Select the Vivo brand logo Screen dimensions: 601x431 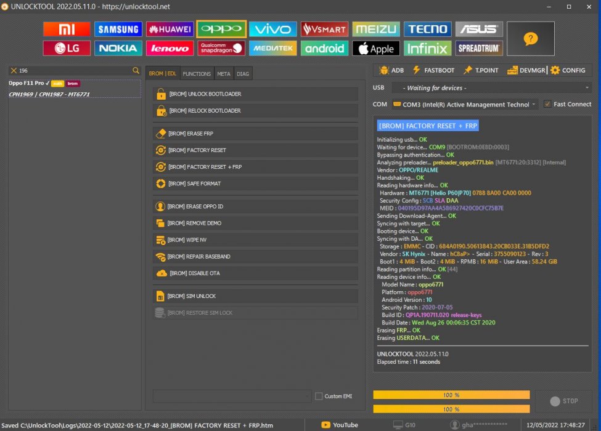(272, 29)
